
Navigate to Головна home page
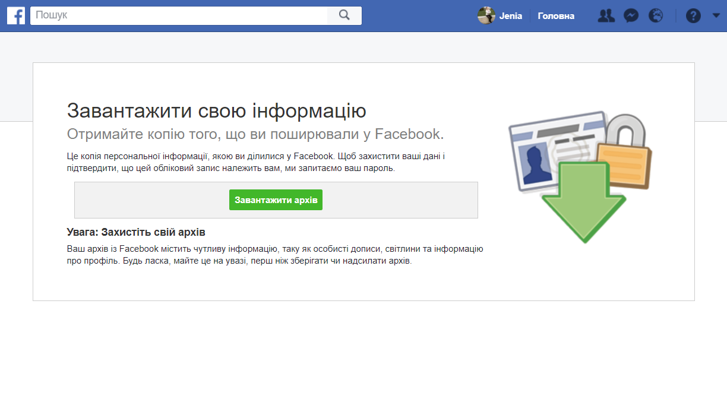click(x=556, y=16)
